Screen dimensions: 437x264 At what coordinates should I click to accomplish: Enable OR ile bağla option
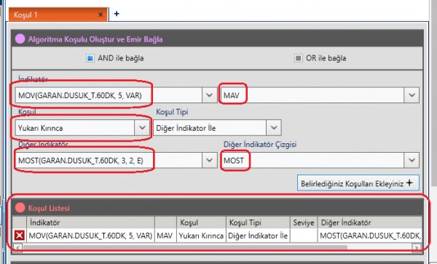[298, 58]
